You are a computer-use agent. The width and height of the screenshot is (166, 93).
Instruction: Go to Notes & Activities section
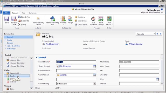[x=13, y=46]
